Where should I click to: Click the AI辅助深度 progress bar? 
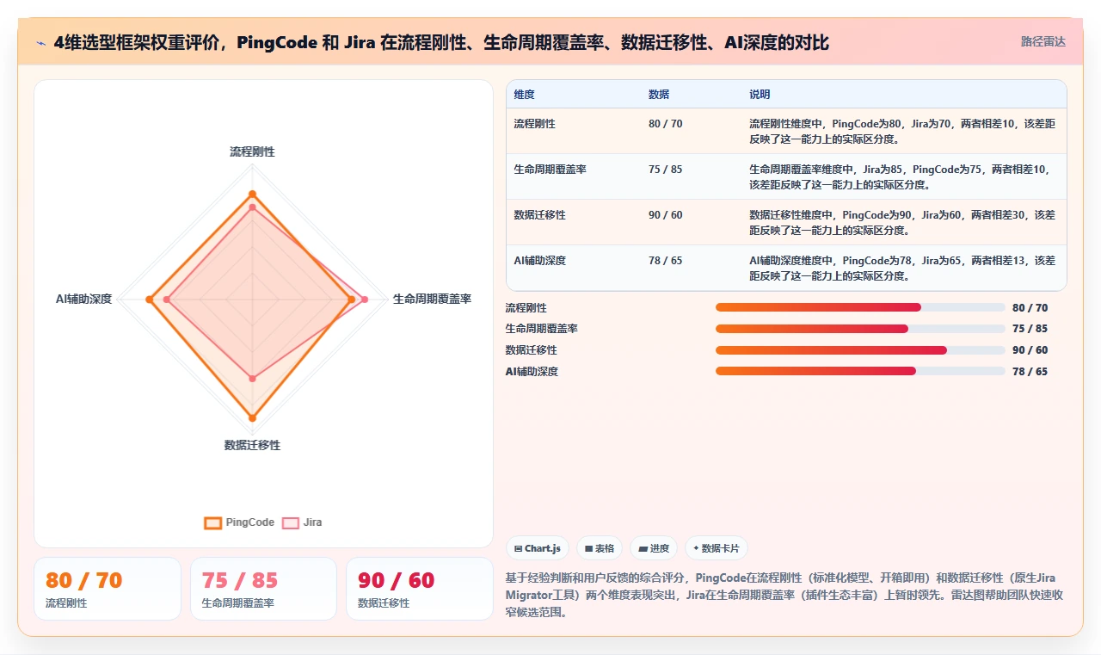(x=860, y=371)
